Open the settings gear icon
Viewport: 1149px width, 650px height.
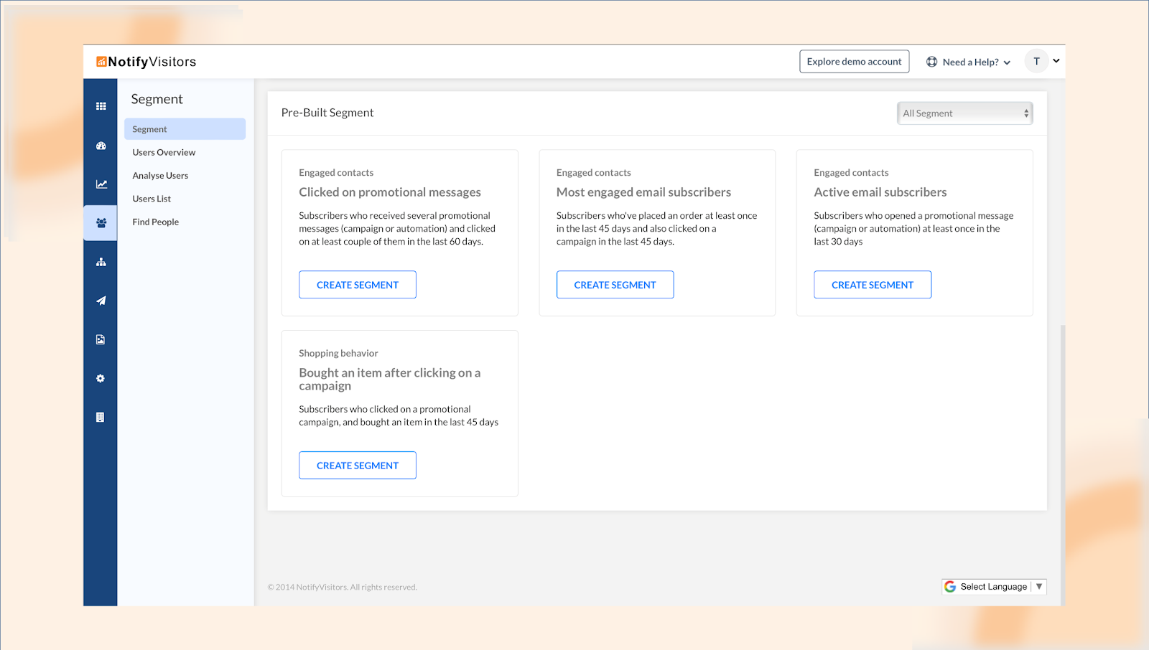coord(101,378)
